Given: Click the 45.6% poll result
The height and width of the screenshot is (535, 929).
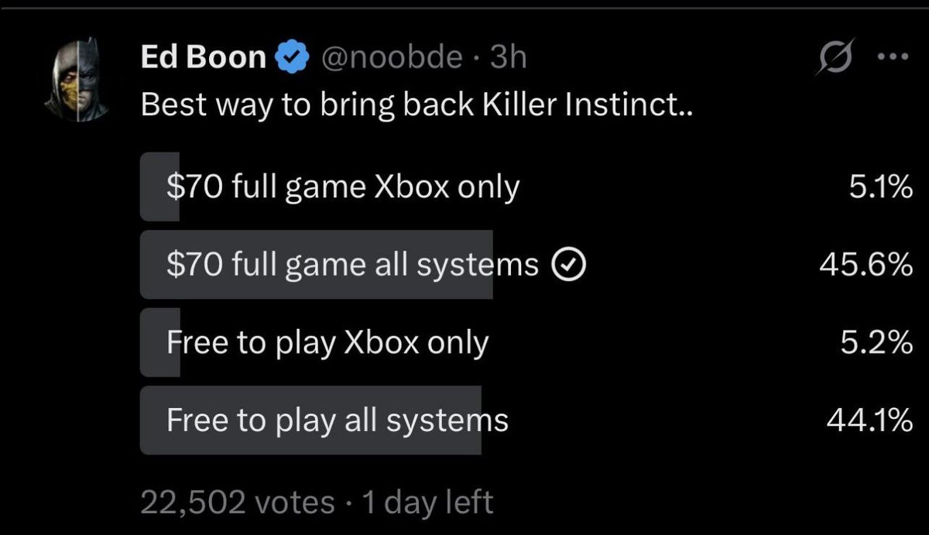Looking at the screenshot, I should point(866,266).
